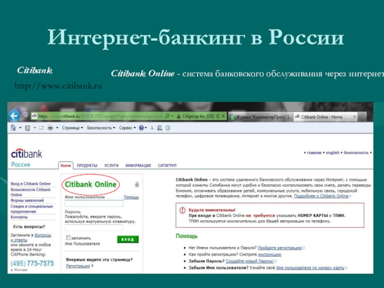384x288 pixels.
Task: Select the Home navigation tab
Action: point(66,166)
